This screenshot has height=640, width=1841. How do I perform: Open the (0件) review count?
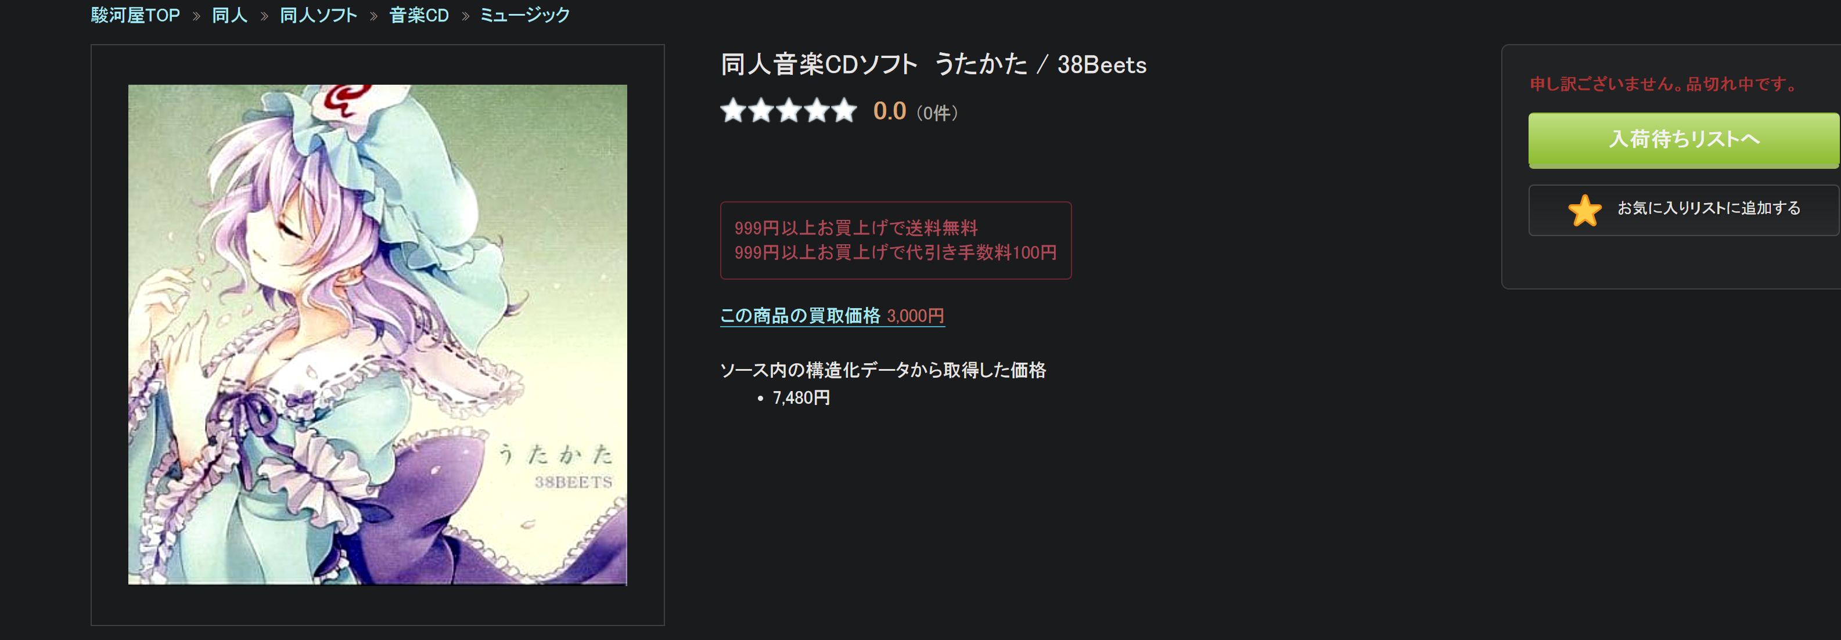click(x=937, y=113)
